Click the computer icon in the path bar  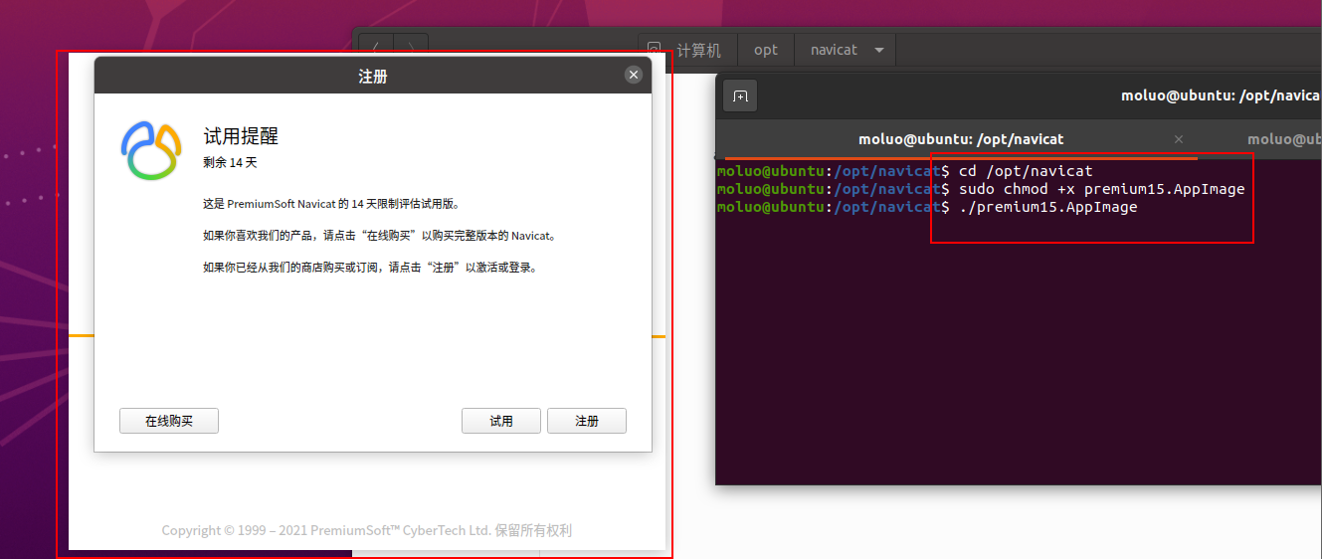coord(654,49)
